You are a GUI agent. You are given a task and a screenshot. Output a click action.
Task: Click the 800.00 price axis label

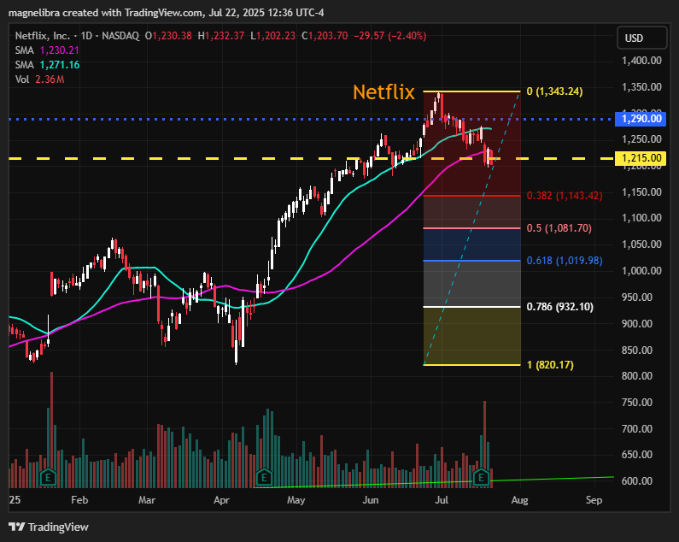point(637,376)
